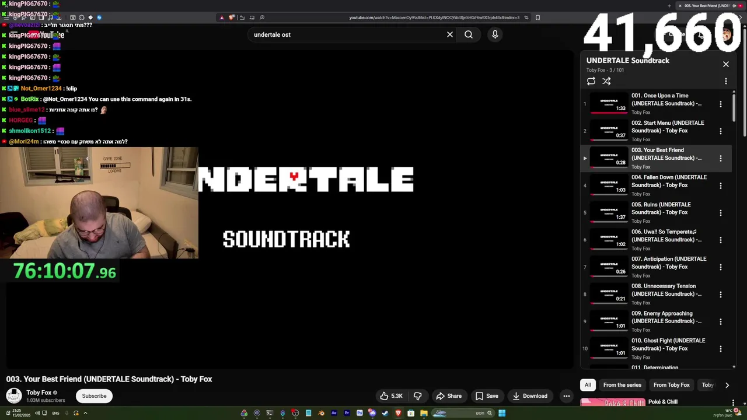Open Toby Fox channel avatar
This screenshot has width=747, height=420.
[14, 396]
